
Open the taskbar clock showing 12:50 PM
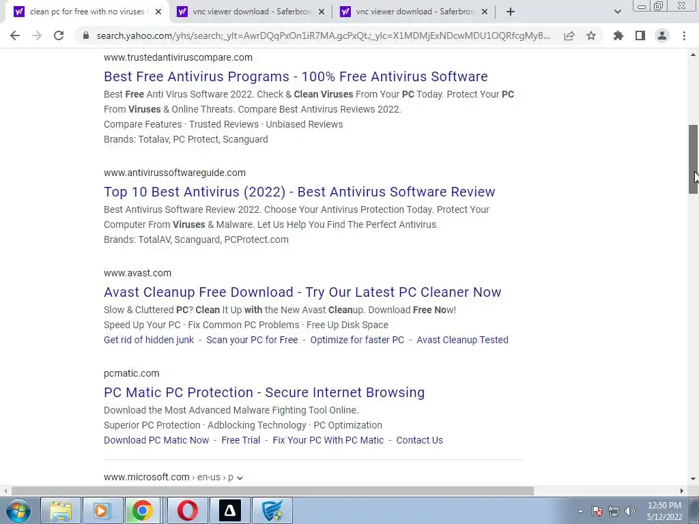coord(665,511)
